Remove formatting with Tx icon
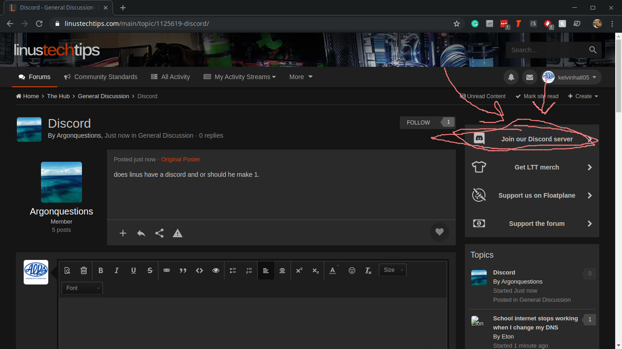Image resolution: width=622 pixels, height=349 pixels. tap(368, 270)
